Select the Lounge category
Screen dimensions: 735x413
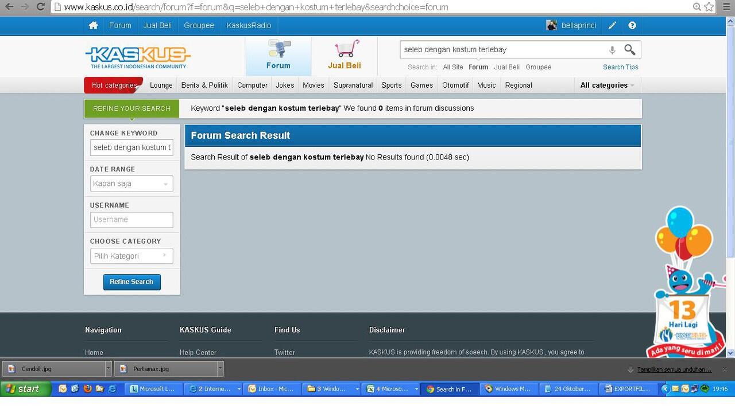point(161,85)
